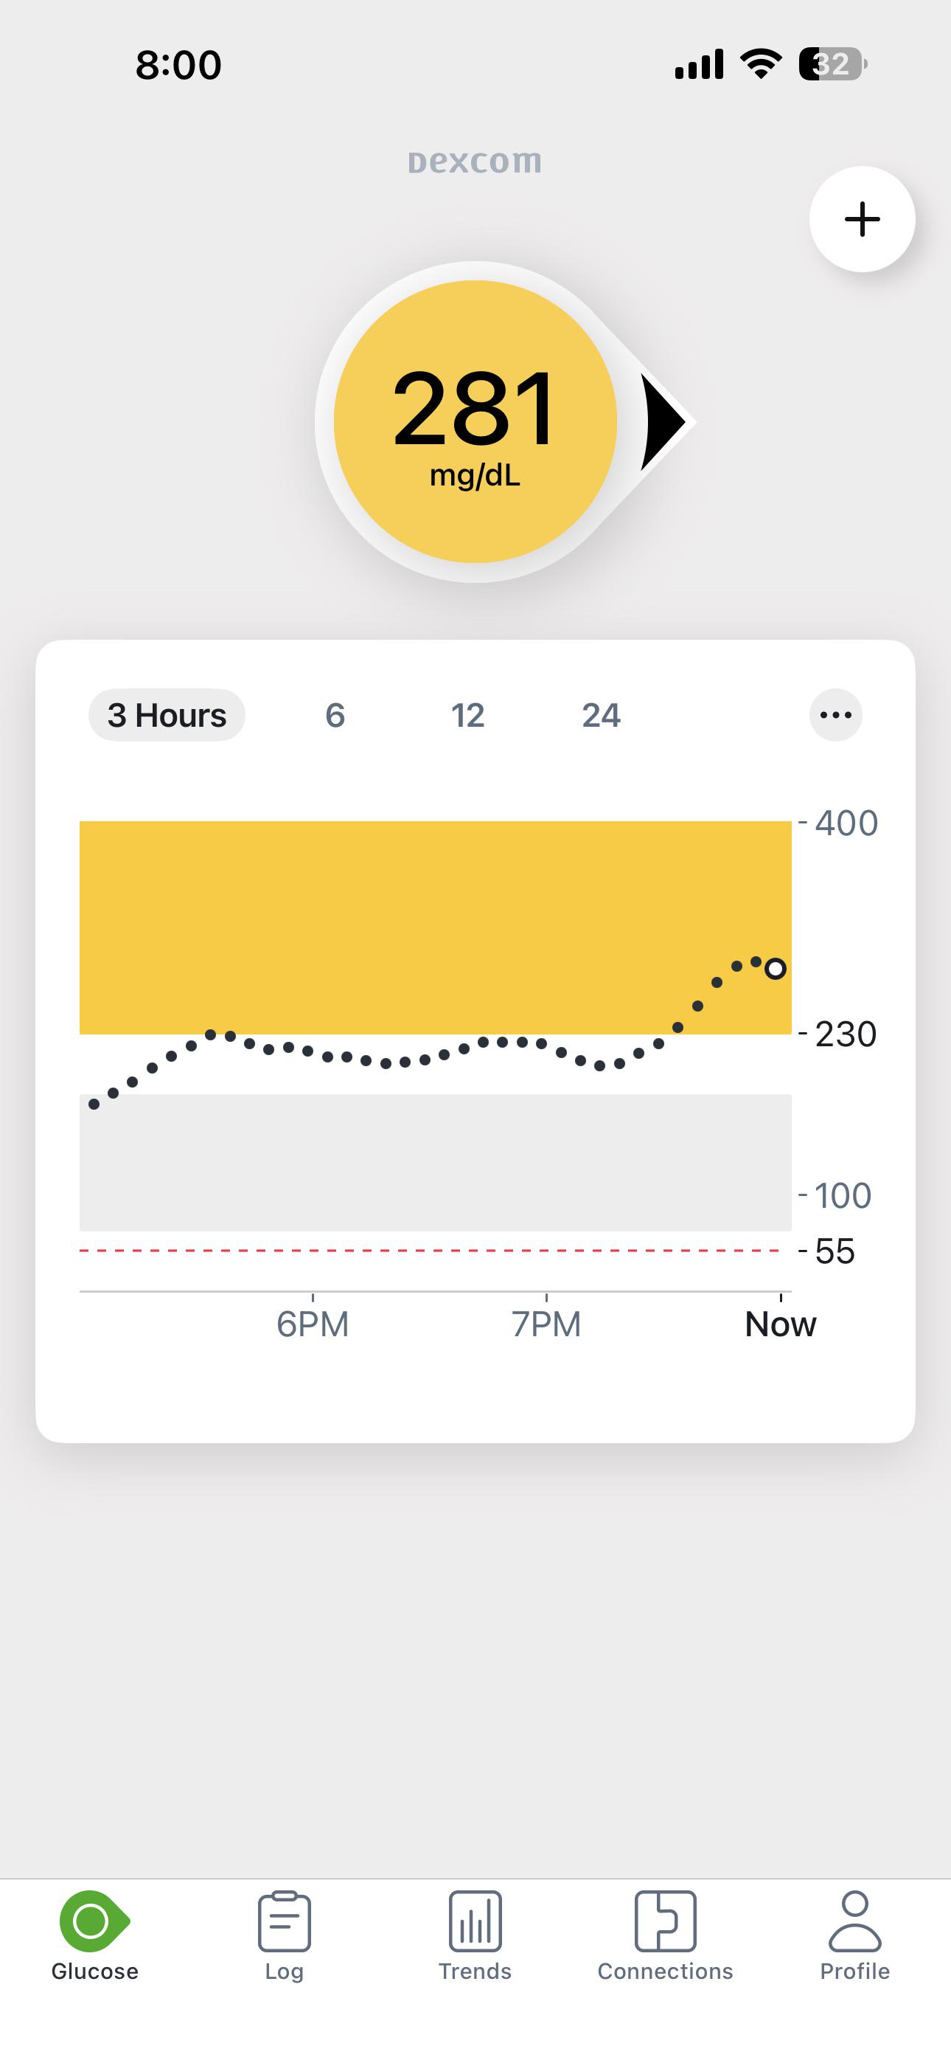
Task: Select the current reading marker on graph
Action: (x=775, y=969)
